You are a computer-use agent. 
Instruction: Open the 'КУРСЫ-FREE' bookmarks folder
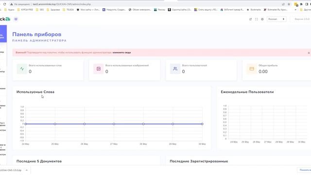tap(25, 10)
